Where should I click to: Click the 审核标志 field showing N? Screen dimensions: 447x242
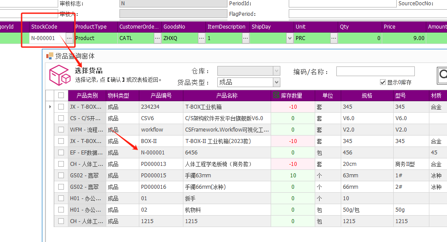pos(173,4)
